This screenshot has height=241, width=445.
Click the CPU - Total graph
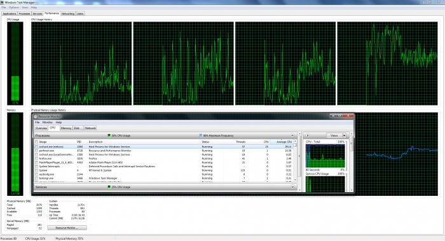point(325,156)
